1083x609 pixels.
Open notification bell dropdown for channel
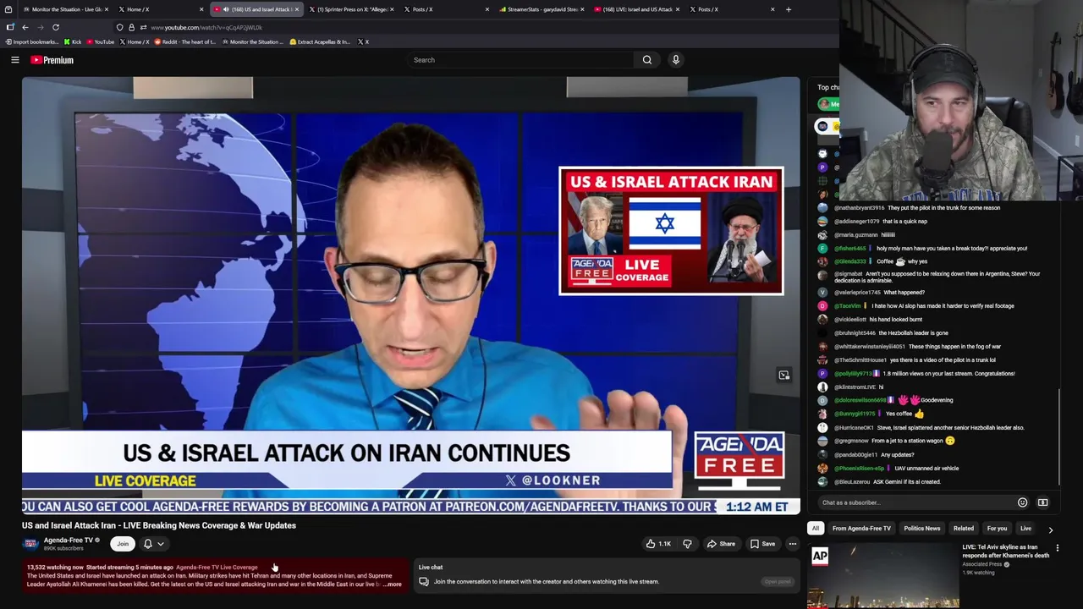point(153,544)
